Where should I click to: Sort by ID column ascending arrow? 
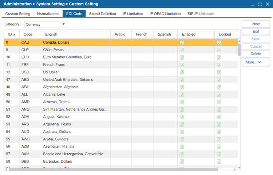point(14,35)
